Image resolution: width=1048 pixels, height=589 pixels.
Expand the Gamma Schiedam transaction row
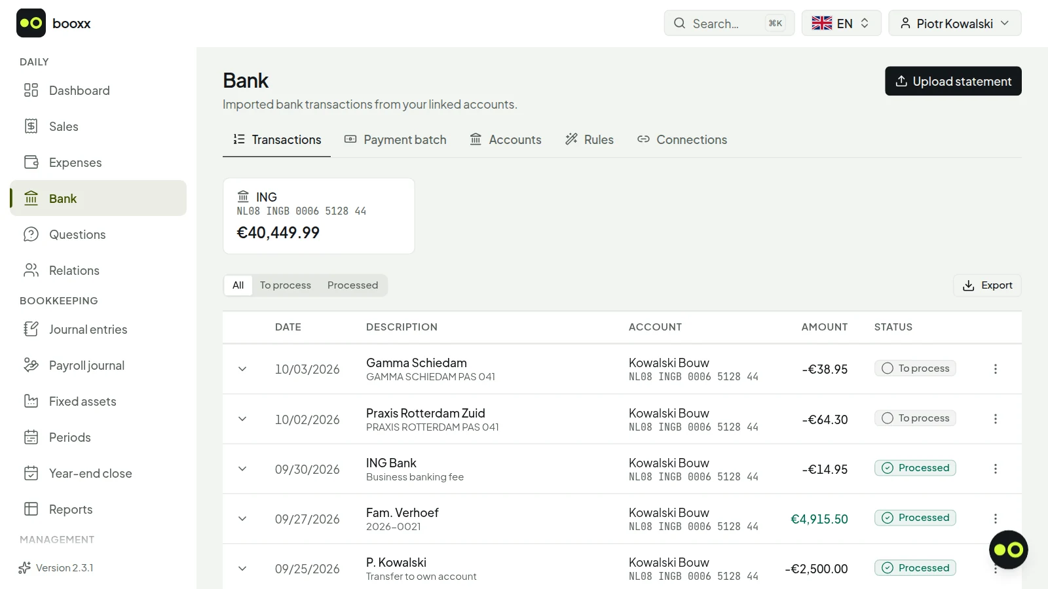[x=242, y=369]
